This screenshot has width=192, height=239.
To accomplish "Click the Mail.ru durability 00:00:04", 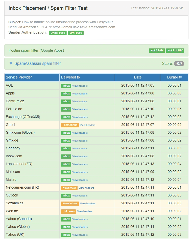I will [x=175, y=180].
